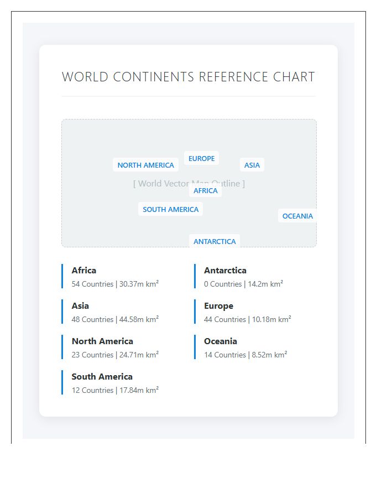Click '0 Countries | 14.2m km²' text

click(244, 284)
